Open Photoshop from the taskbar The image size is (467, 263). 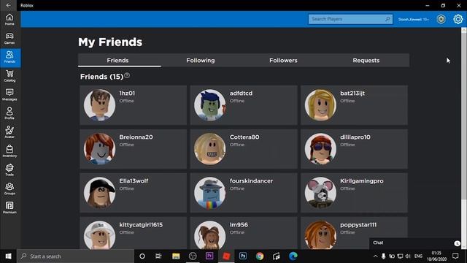243,256
